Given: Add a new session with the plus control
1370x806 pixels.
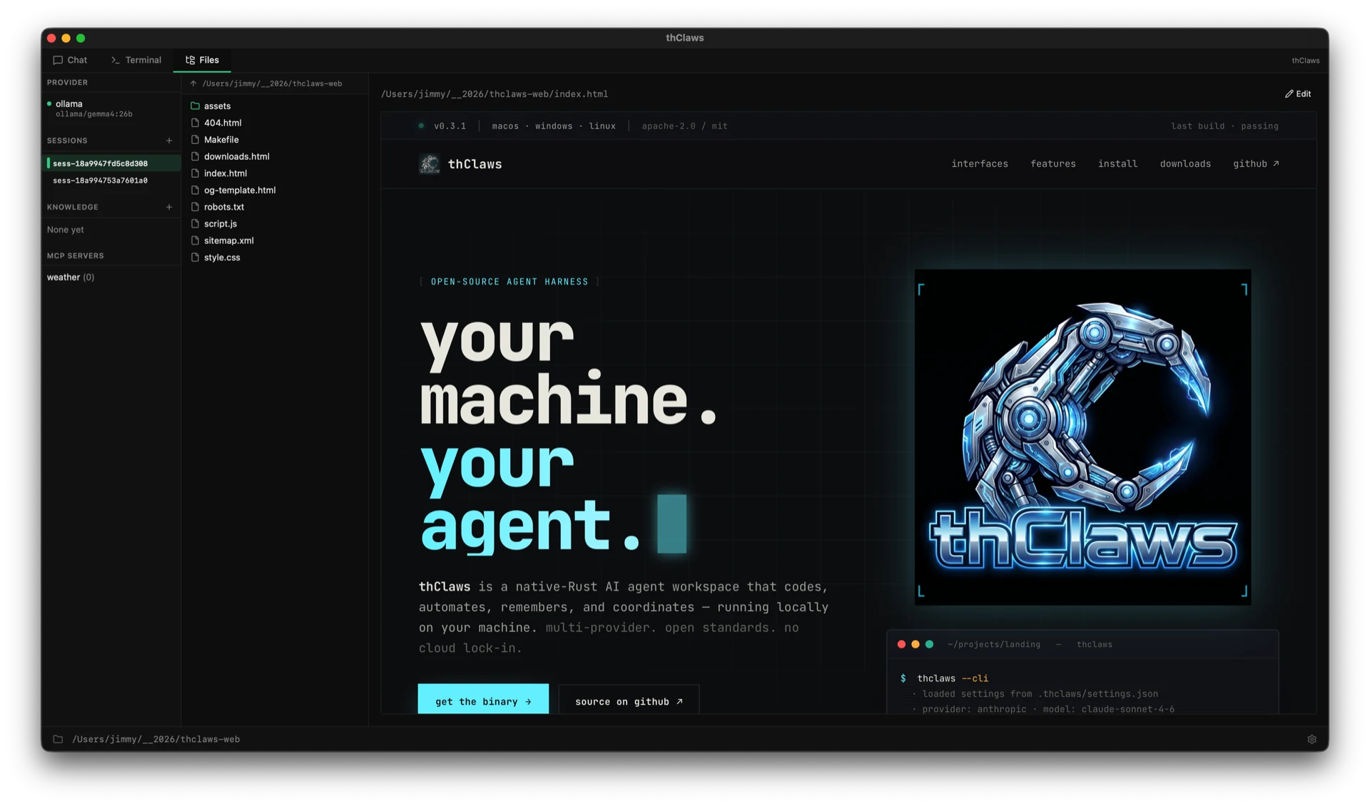Looking at the screenshot, I should click(x=169, y=141).
